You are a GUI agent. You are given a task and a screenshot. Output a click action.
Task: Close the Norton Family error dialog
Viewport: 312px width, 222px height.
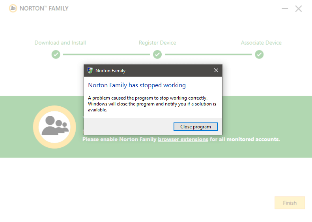coord(216,70)
